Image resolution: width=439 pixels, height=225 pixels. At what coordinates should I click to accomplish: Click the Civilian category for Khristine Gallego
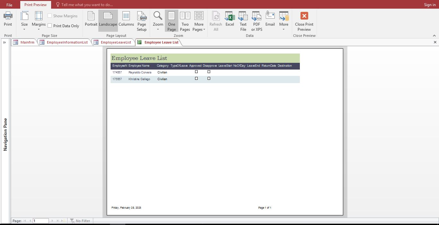click(162, 79)
